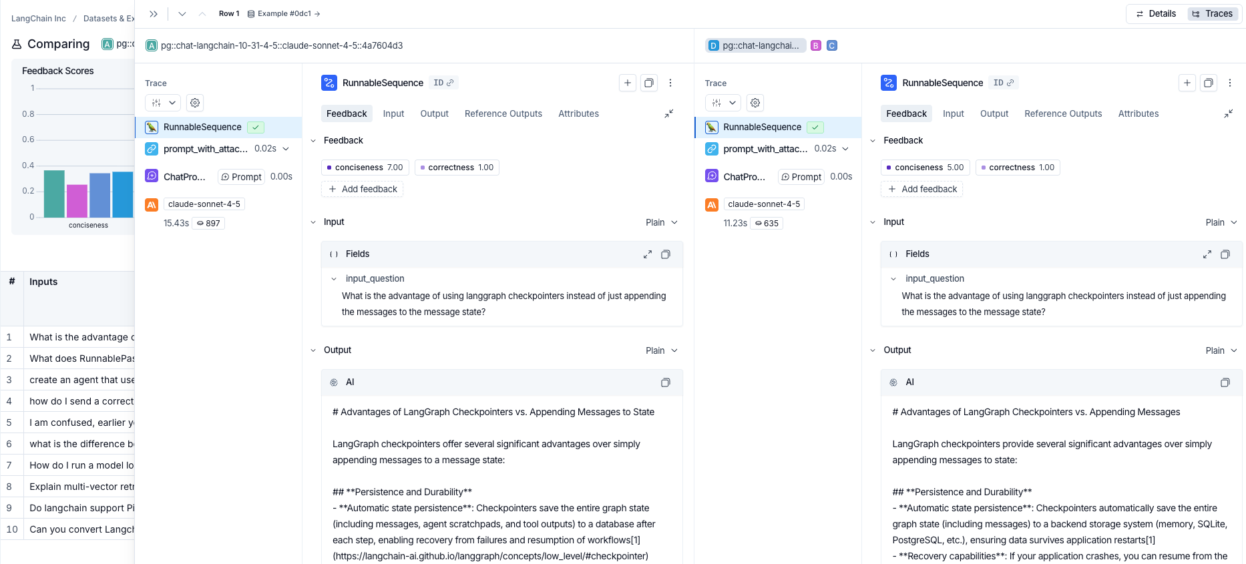The image size is (1246, 564).
Task: Click magenta conciseness bar in chart
Action: 77,201
